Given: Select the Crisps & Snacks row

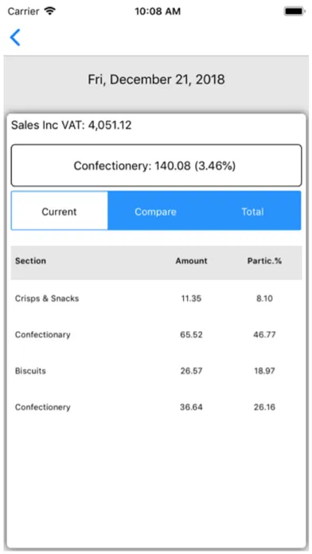Looking at the screenshot, I should 156,298.
